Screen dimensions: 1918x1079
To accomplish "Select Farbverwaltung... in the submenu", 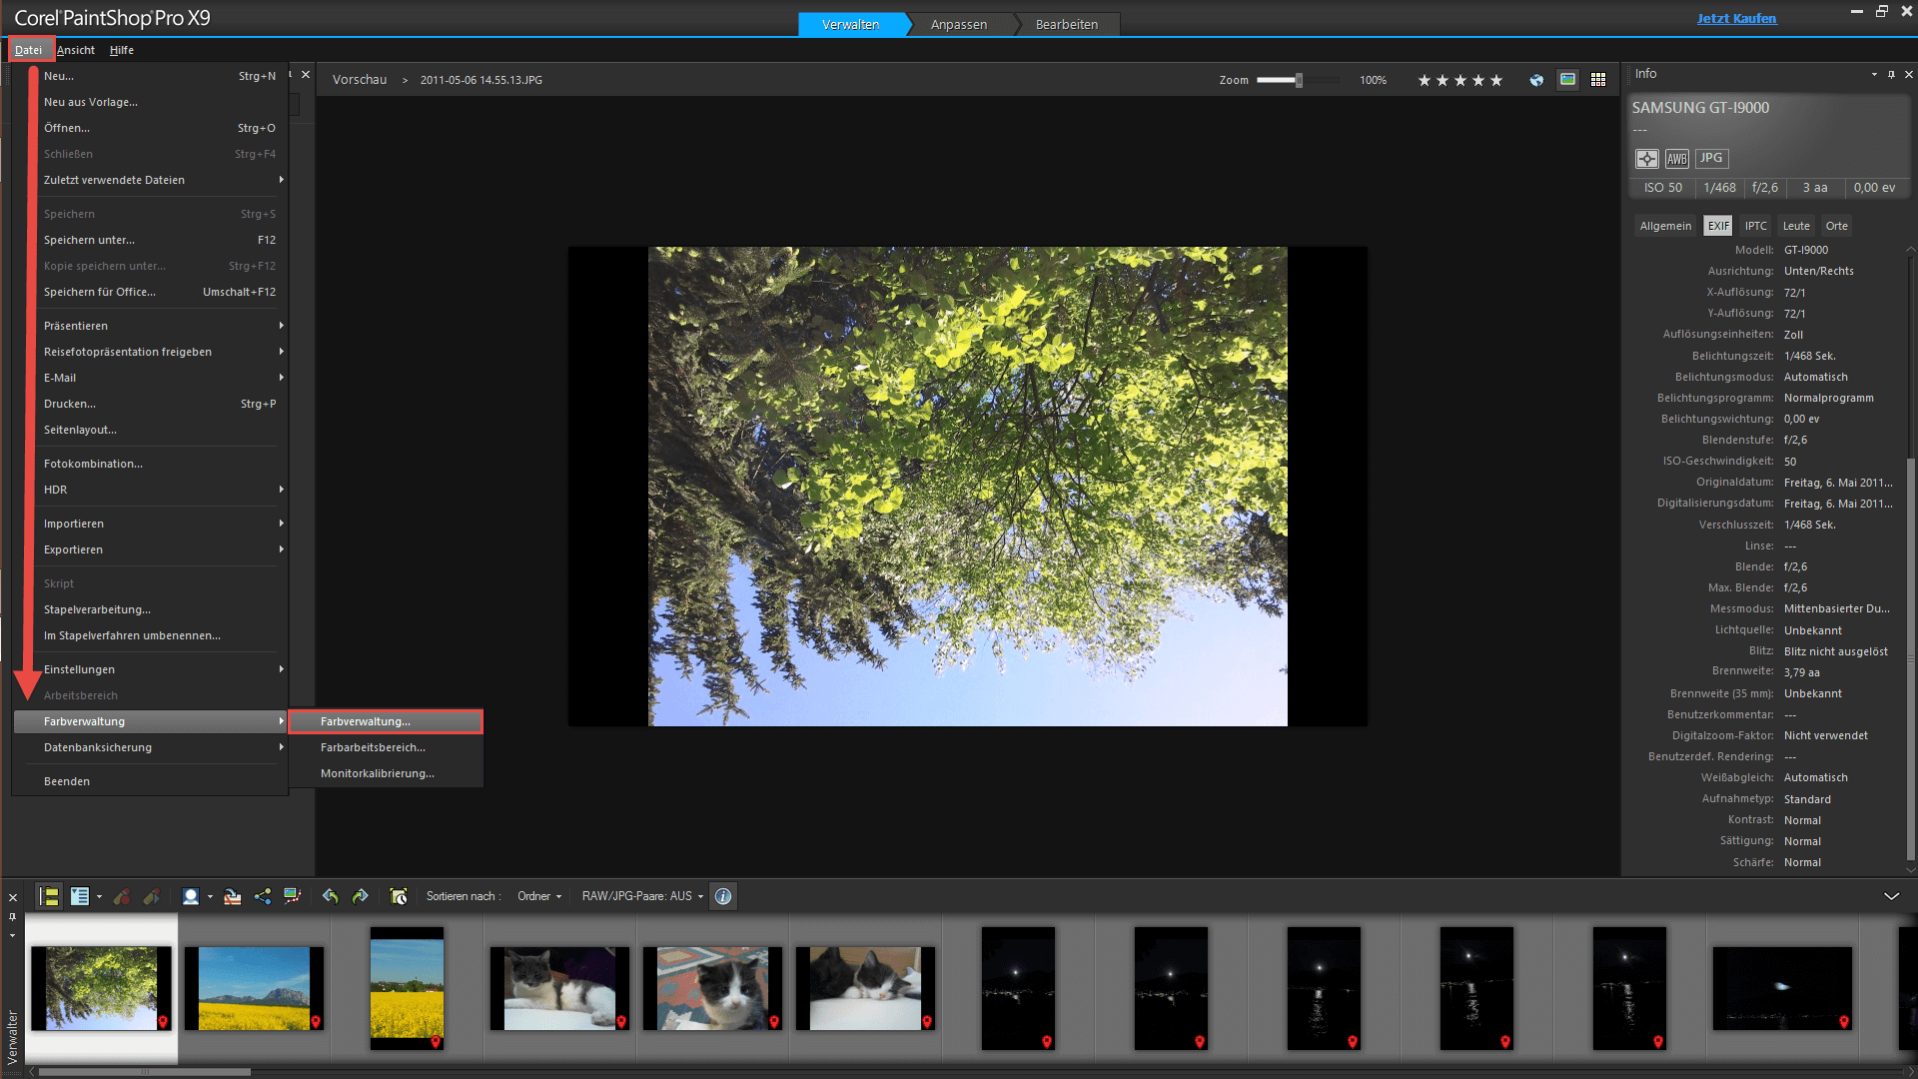I will (x=386, y=721).
